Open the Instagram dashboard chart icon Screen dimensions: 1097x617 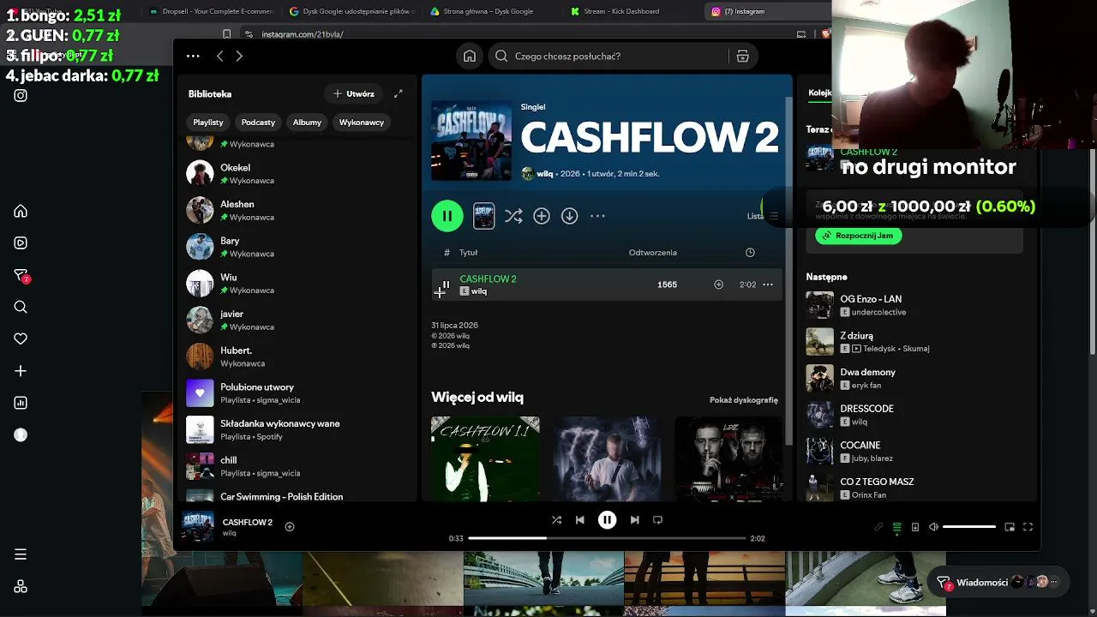pyautogui.click(x=21, y=403)
